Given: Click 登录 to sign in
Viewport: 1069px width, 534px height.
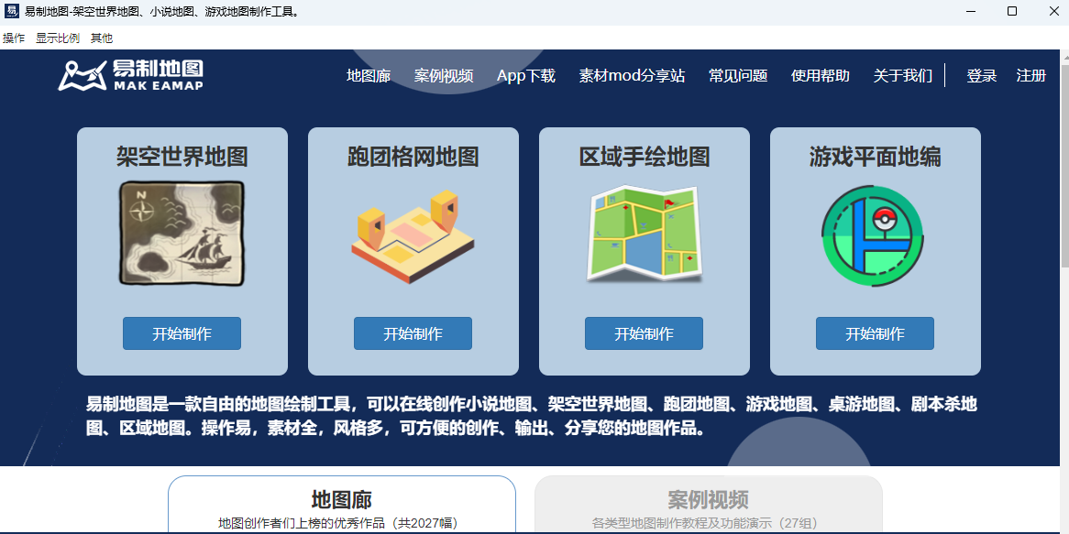Looking at the screenshot, I should (x=982, y=76).
